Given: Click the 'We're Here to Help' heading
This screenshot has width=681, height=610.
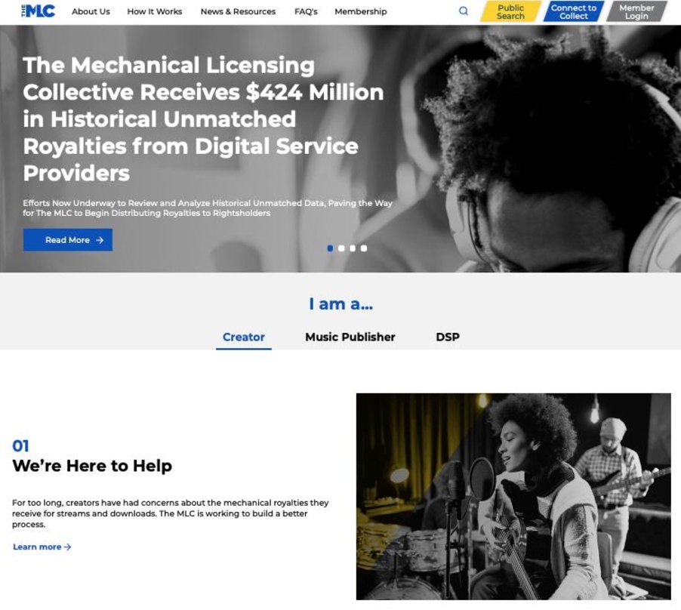Looking at the screenshot, I should coord(92,466).
